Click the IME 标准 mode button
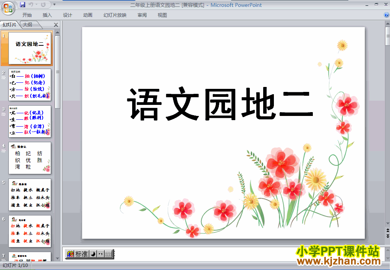This screenshot has width=390, height=270. click(82, 254)
